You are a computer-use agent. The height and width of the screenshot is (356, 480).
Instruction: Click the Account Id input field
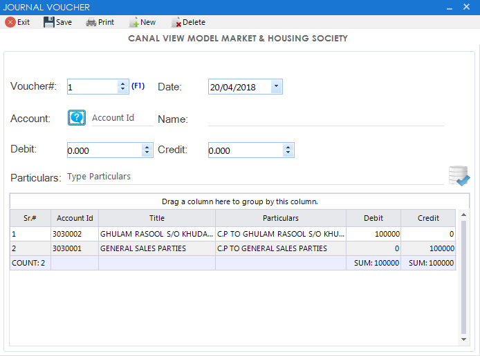click(121, 118)
